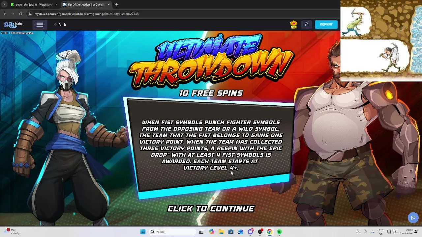Click the MyStake logo
The width and height of the screenshot is (422, 237).
point(14,25)
